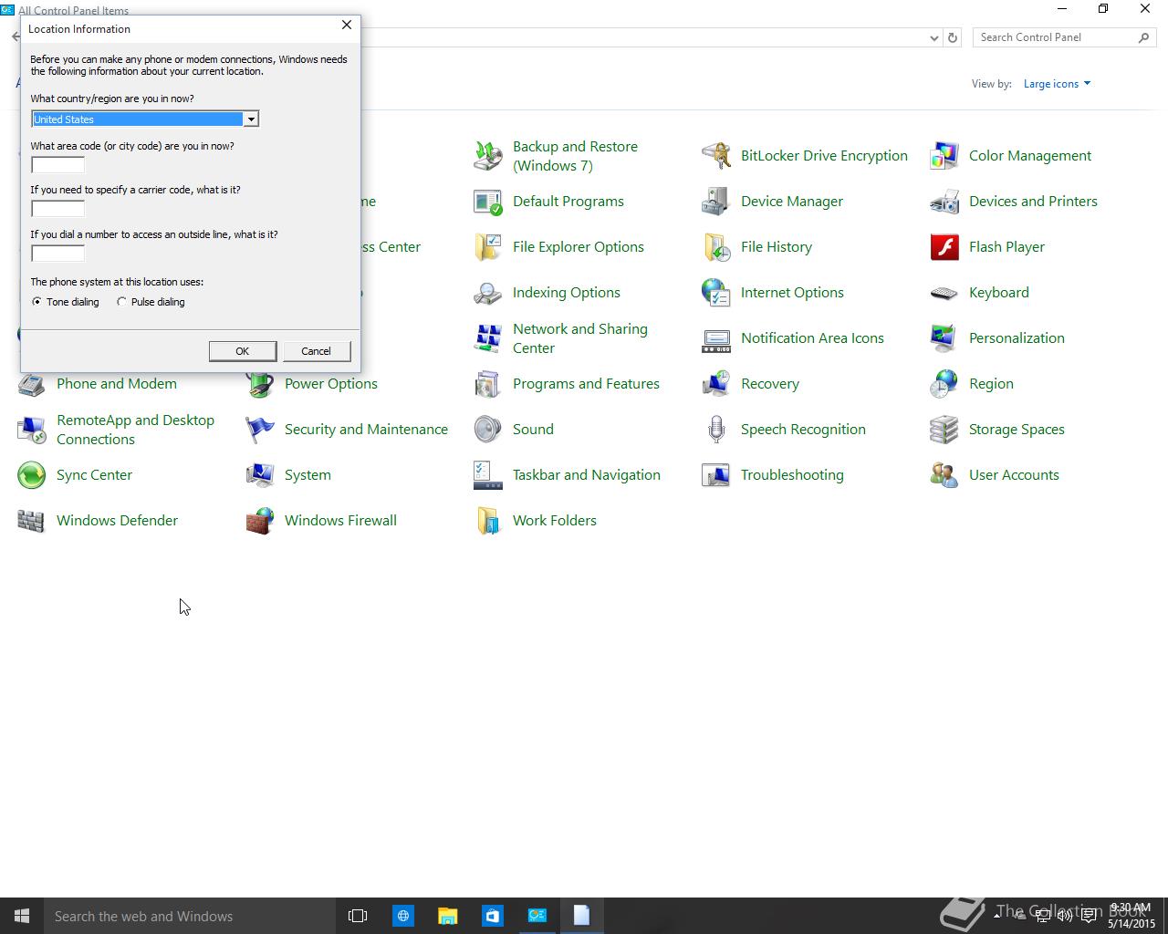1168x934 pixels.
Task: Open RemoteApp and Desktop Connections icon
Action: pos(32,430)
